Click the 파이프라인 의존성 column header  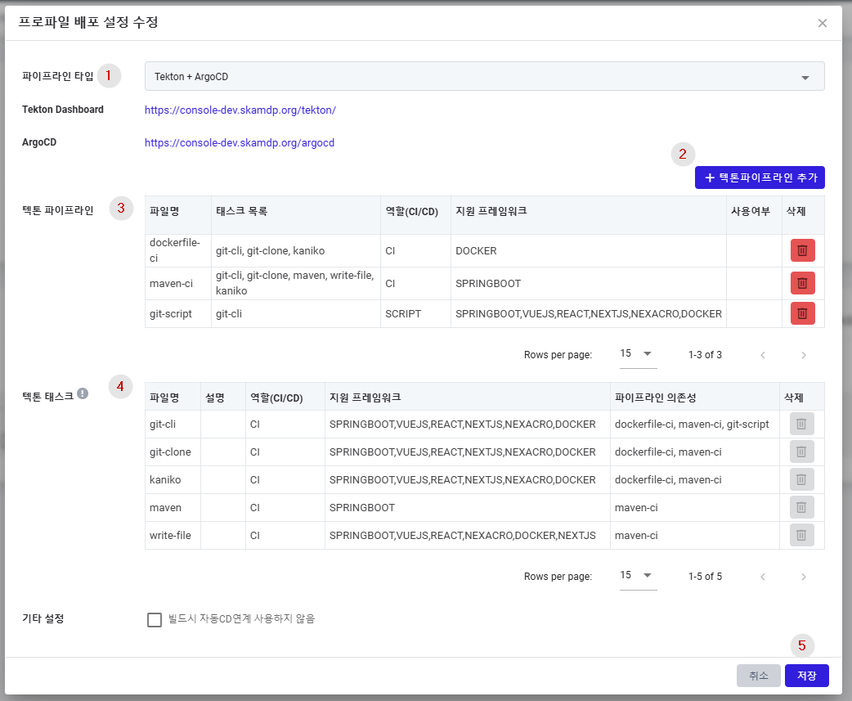pyautogui.click(x=694, y=398)
